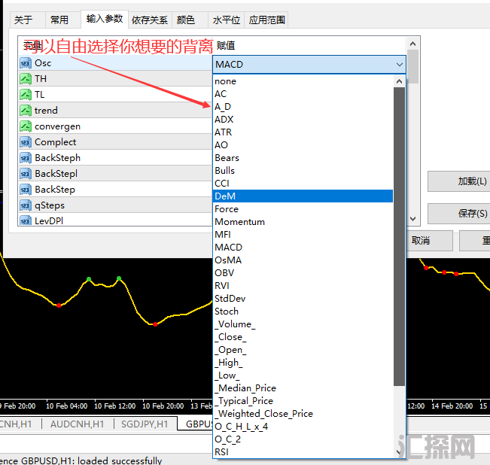490x465 pixels.
Task: Pick _Open_ in the dropdown
Action: 303,350
